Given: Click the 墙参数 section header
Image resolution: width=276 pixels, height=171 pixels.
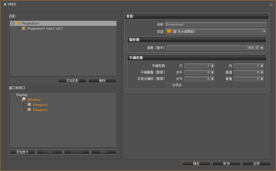Looking at the screenshot, I should coord(197,40).
